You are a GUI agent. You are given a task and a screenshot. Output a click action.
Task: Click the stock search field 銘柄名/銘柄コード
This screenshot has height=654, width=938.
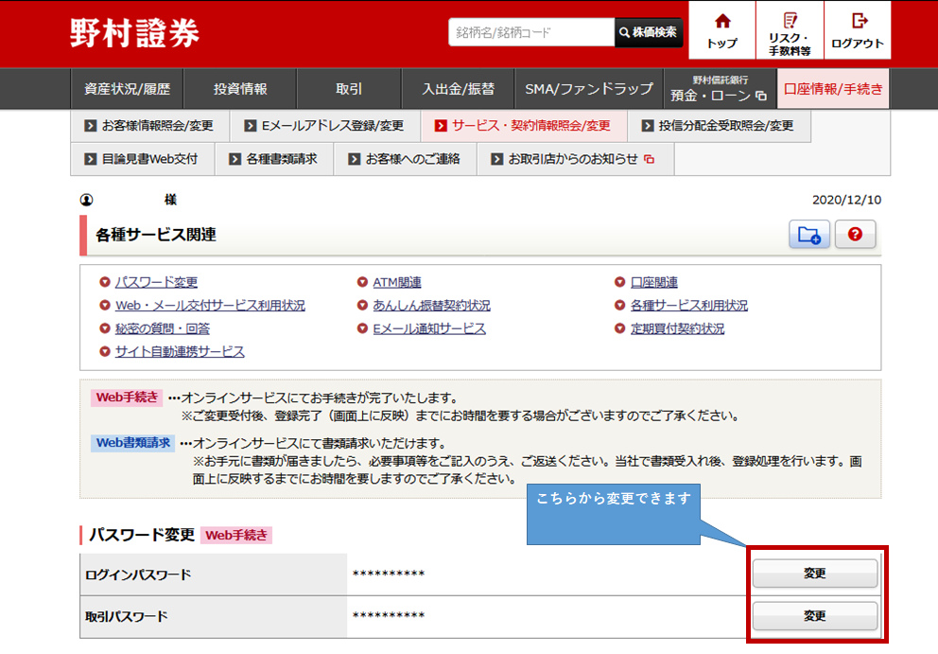click(531, 32)
